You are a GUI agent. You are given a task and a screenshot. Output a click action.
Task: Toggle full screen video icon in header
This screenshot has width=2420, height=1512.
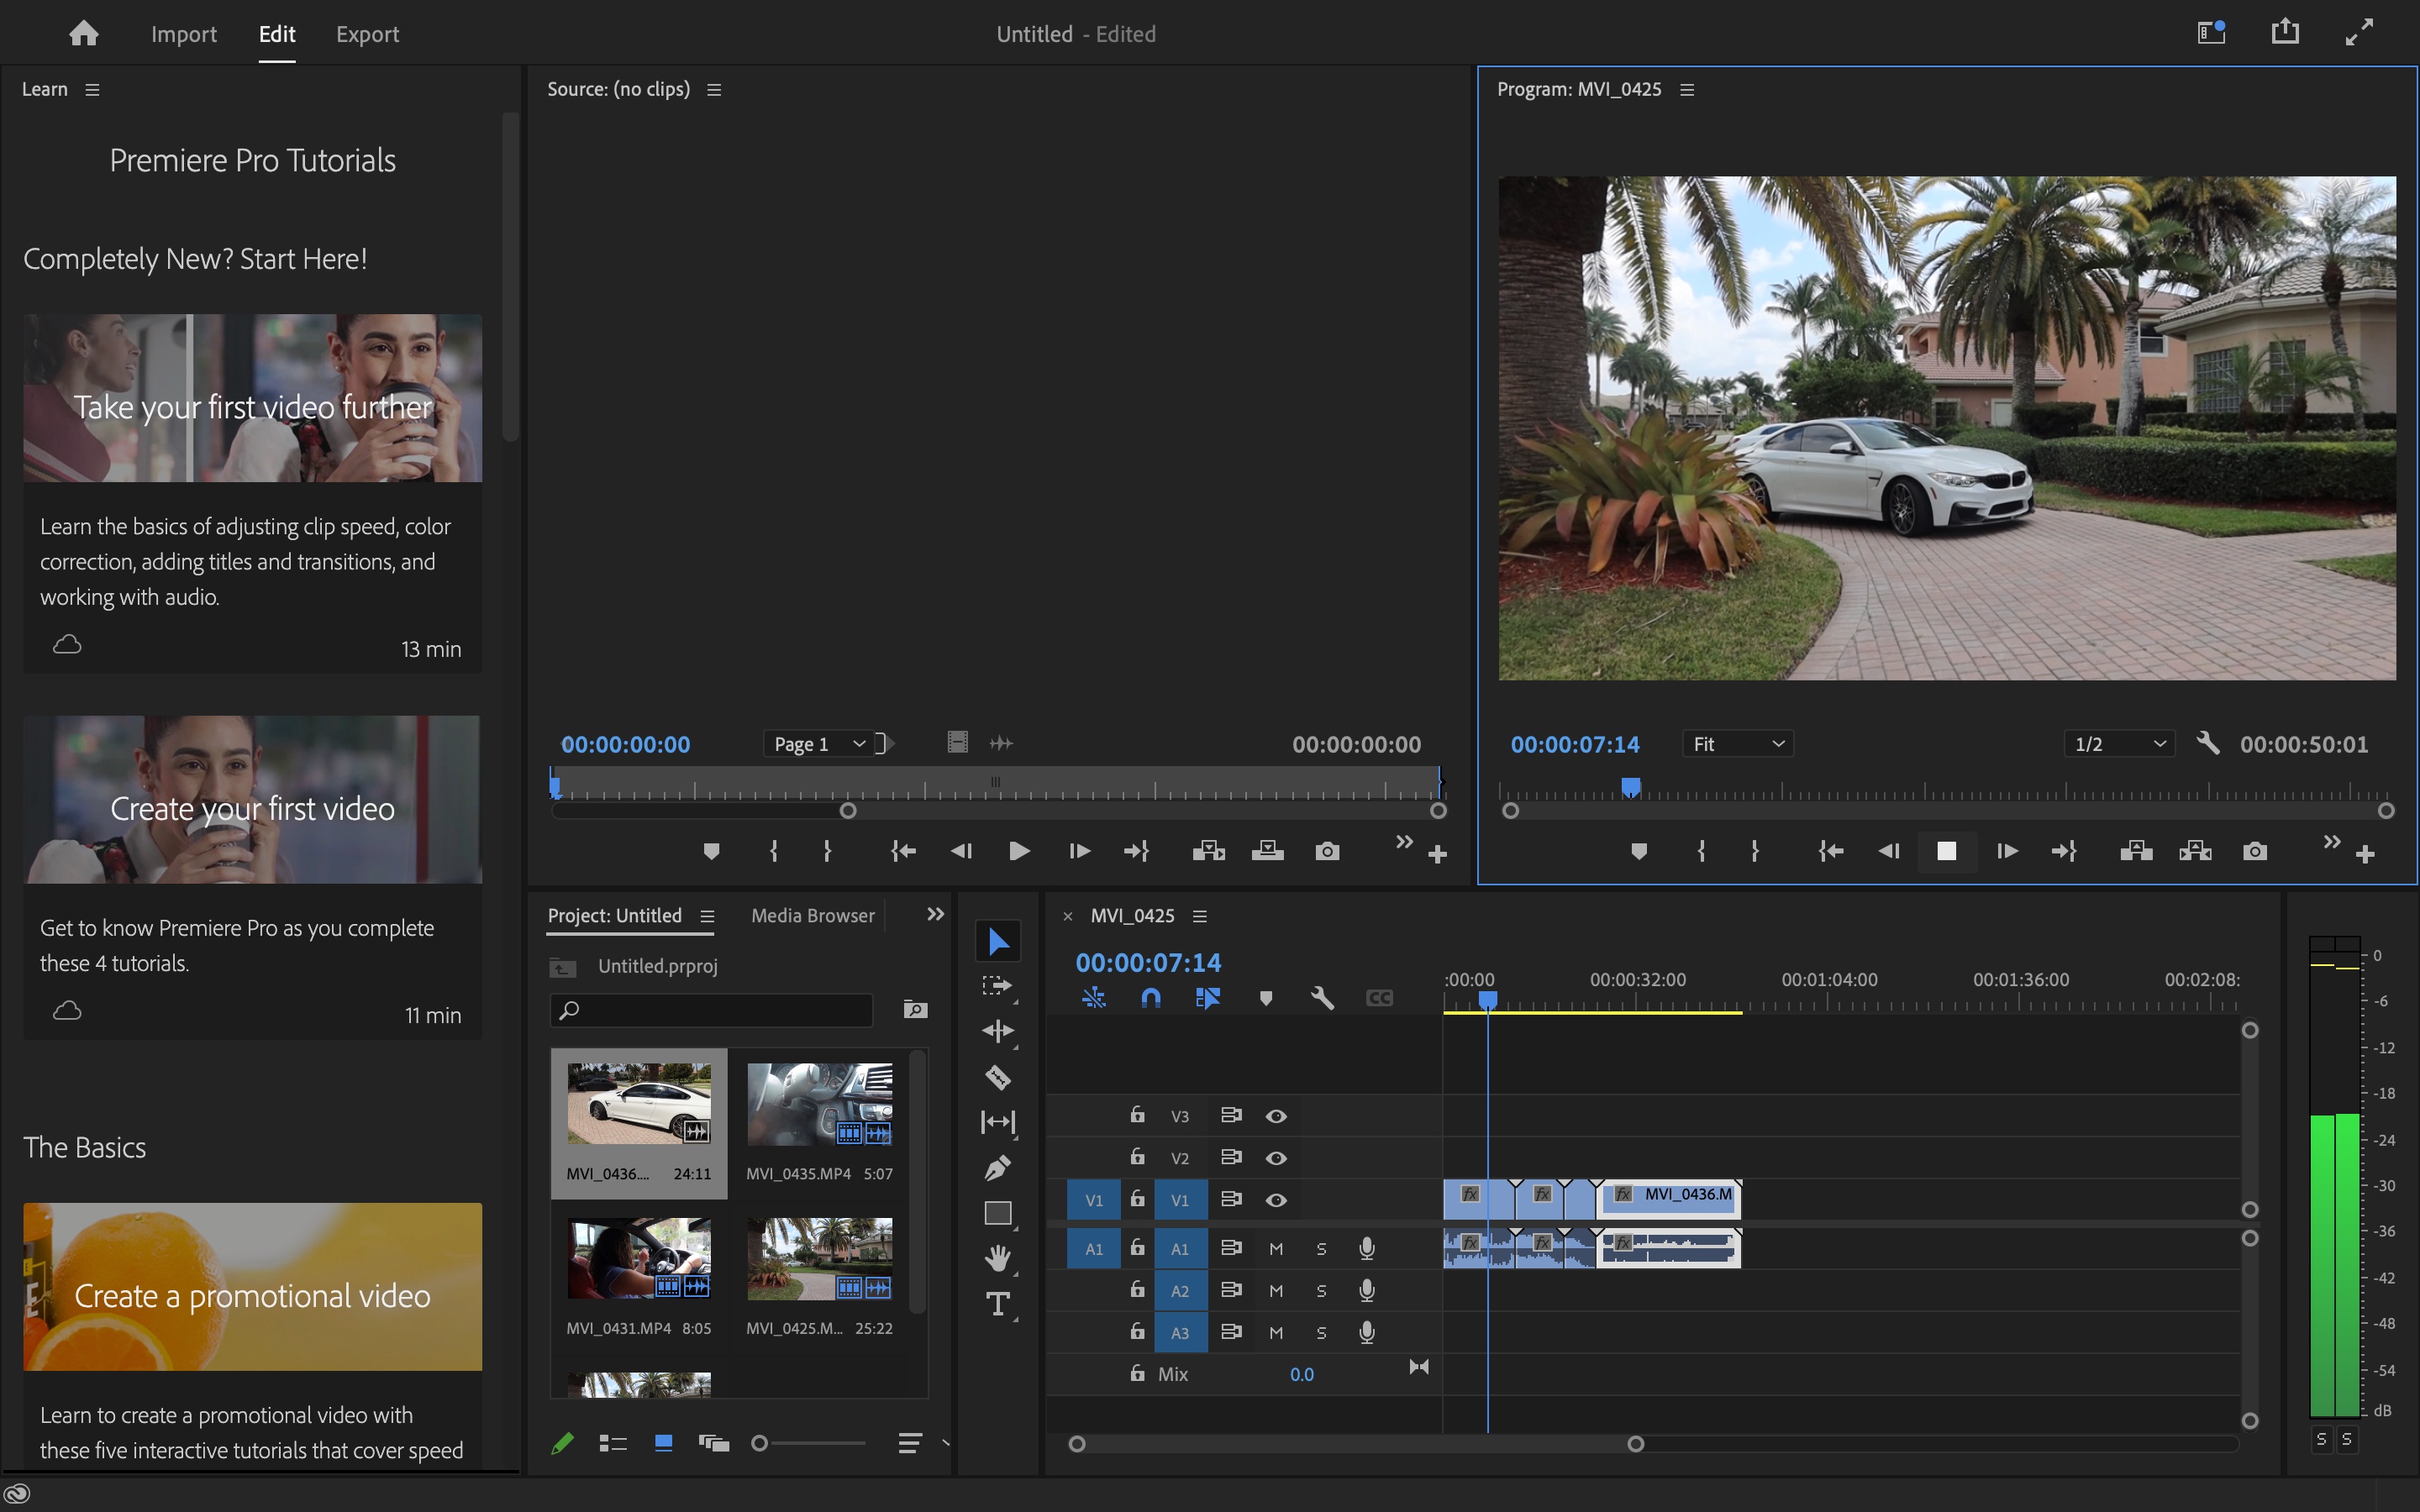point(2359,32)
